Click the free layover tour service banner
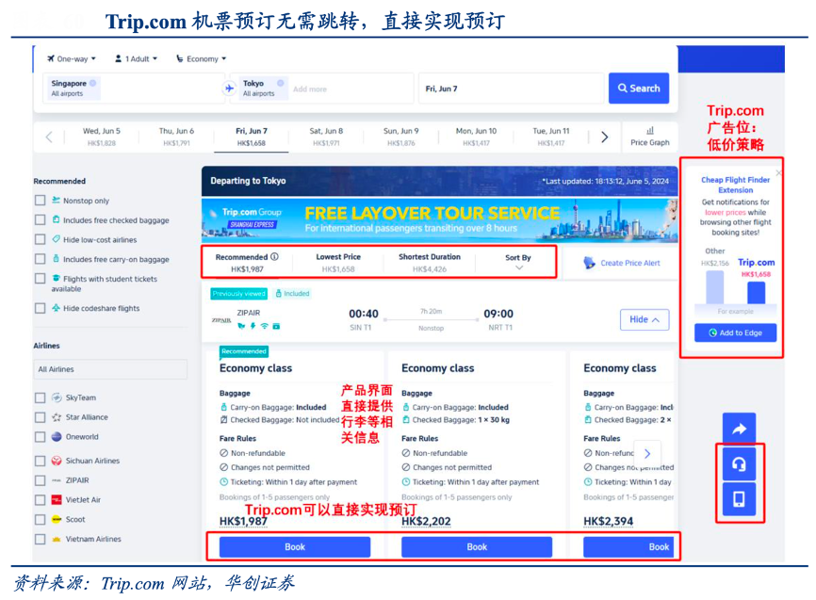Image resolution: width=816 pixels, height=600 pixels. 439,219
